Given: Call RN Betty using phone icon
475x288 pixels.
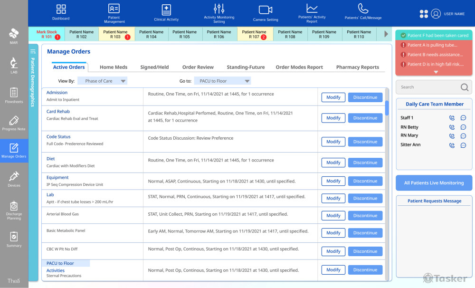Looking at the screenshot, I should click(452, 127).
